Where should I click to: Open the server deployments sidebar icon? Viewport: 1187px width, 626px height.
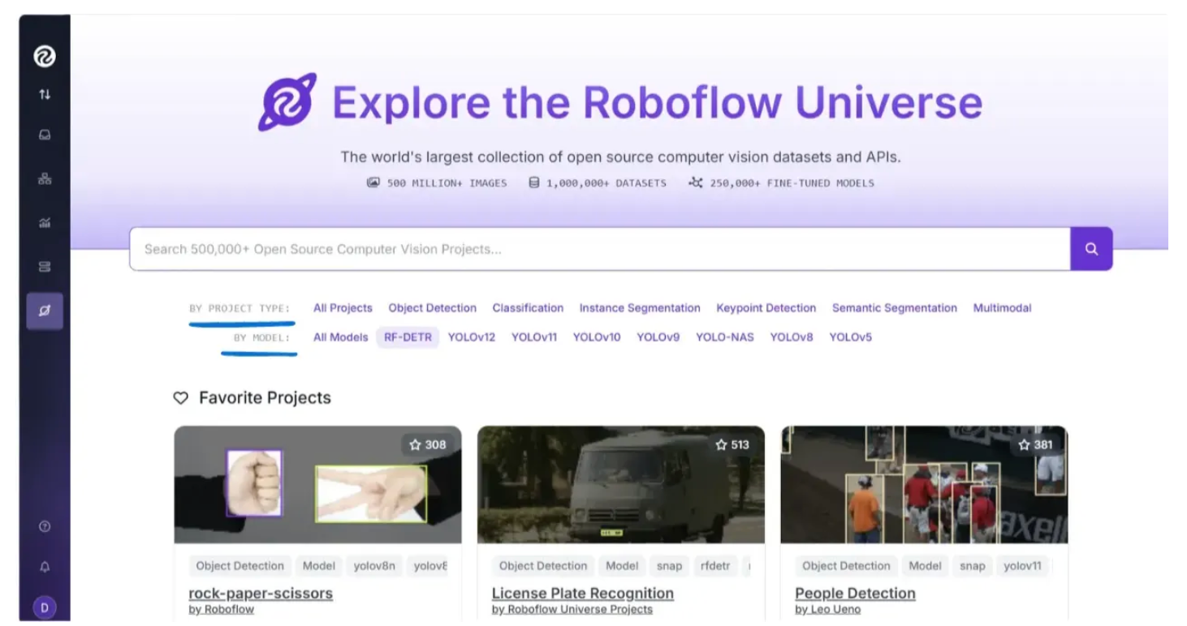(x=45, y=266)
